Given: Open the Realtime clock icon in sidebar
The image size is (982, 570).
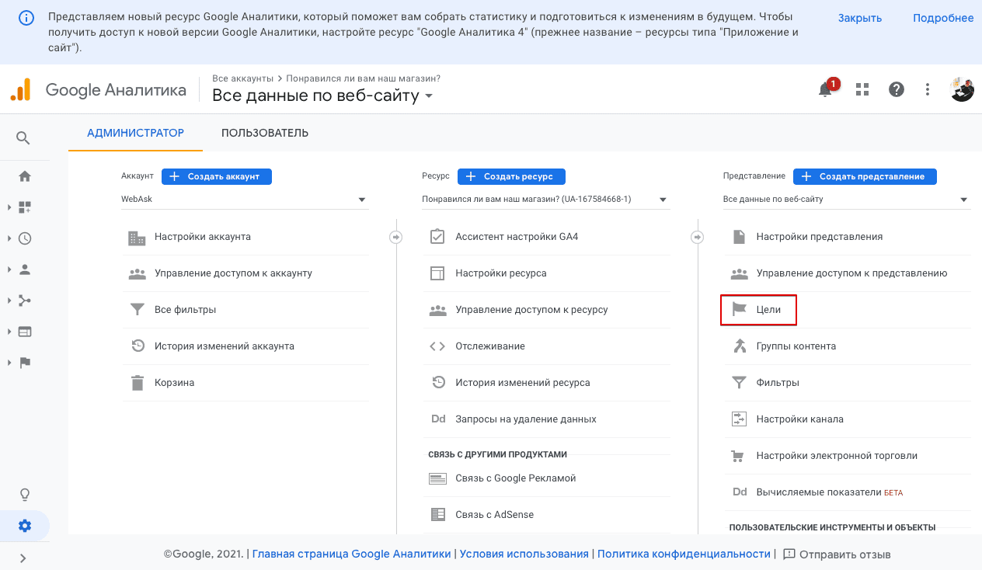Looking at the screenshot, I should coord(25,238).
